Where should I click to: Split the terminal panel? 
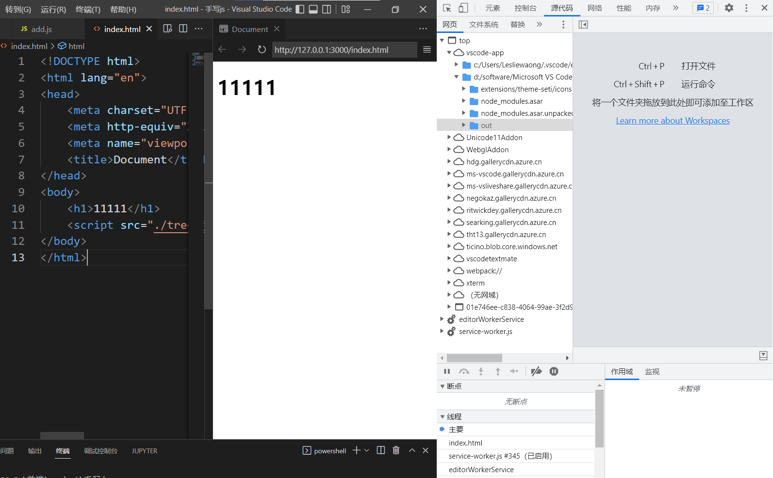click(x=381, y=450)
